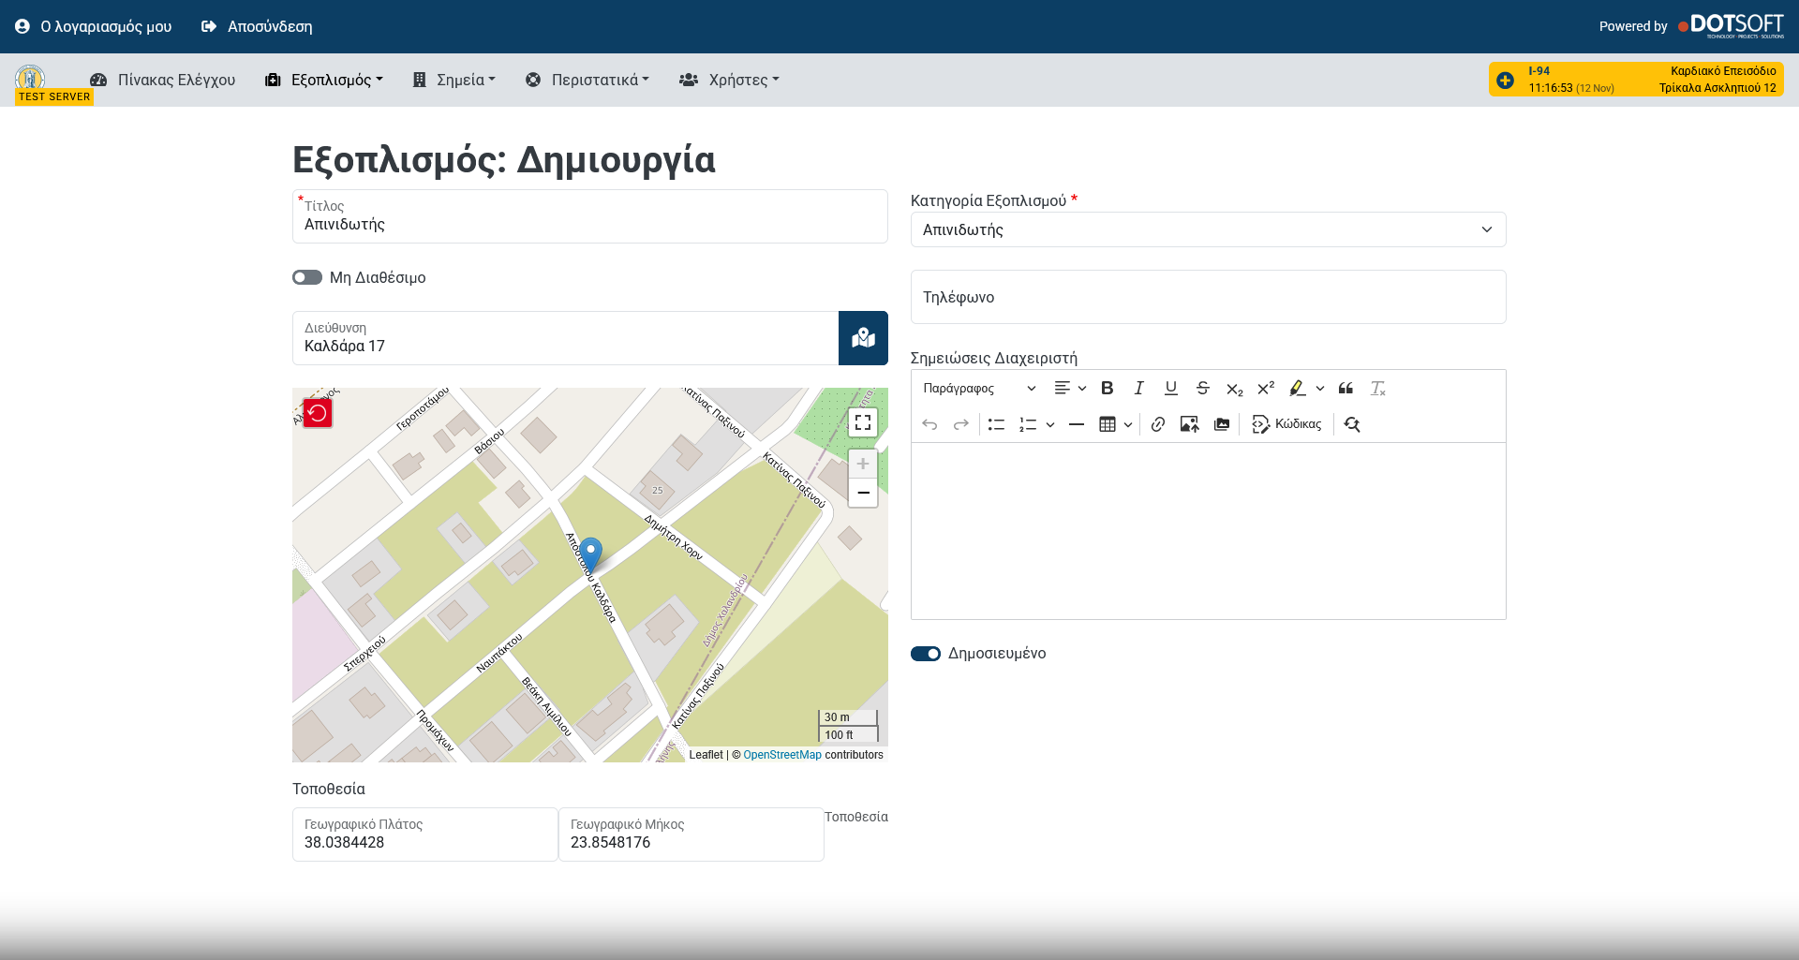Expand the Παράγραφος style dropdown
This screenshot has width=1799, height=960.
(x=978, y=388)
